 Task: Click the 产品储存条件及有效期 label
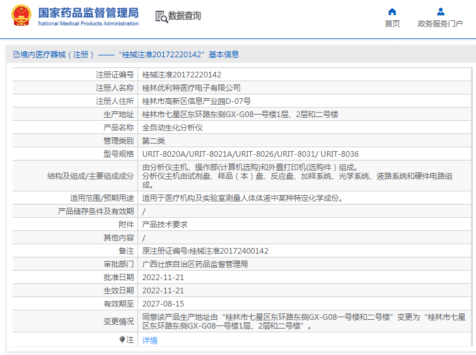point(96,211)
